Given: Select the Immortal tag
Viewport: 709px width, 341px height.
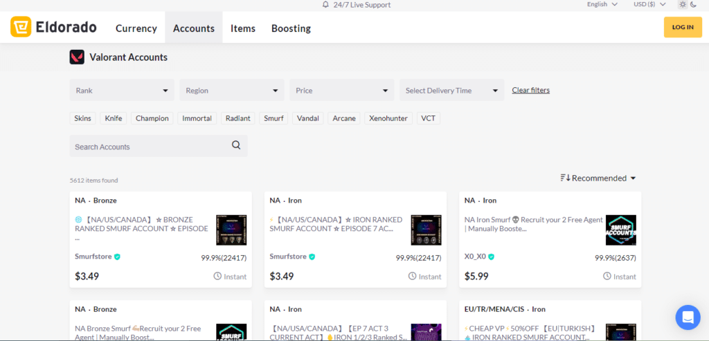Looking at the screenshot, I should point(197,118).
